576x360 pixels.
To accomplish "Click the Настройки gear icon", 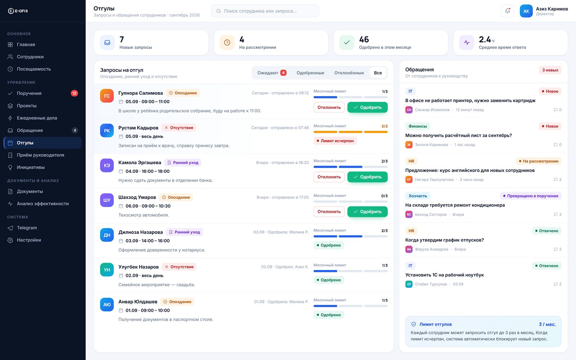I will 10,240.
